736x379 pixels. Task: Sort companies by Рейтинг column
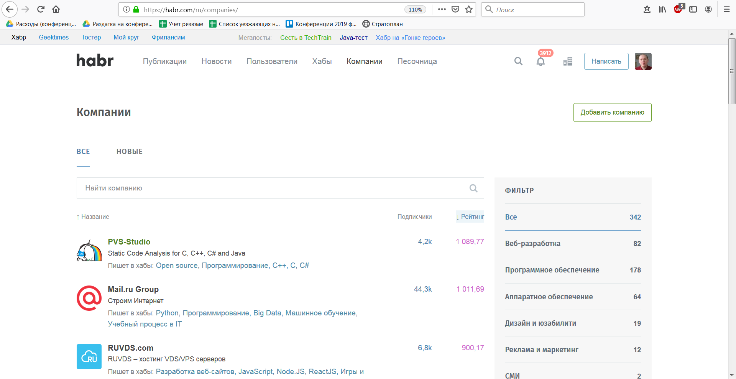point(470,217)
